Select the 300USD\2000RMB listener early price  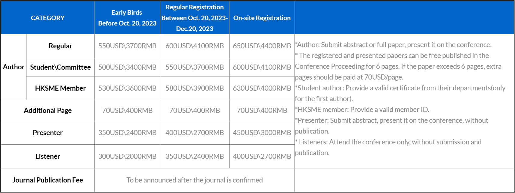tap(127, 156)
